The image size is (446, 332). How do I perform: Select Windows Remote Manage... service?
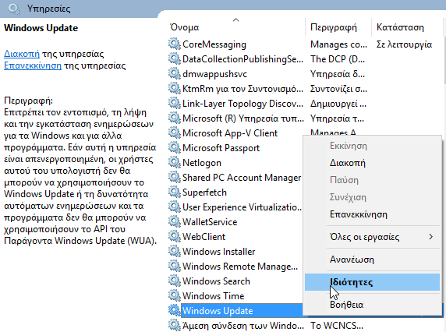tap(240, 267)
